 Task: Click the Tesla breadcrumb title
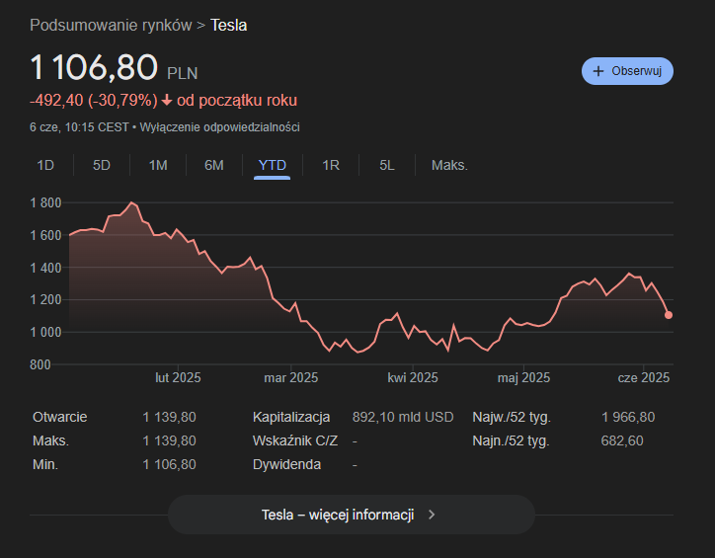(x=229, y=25)
